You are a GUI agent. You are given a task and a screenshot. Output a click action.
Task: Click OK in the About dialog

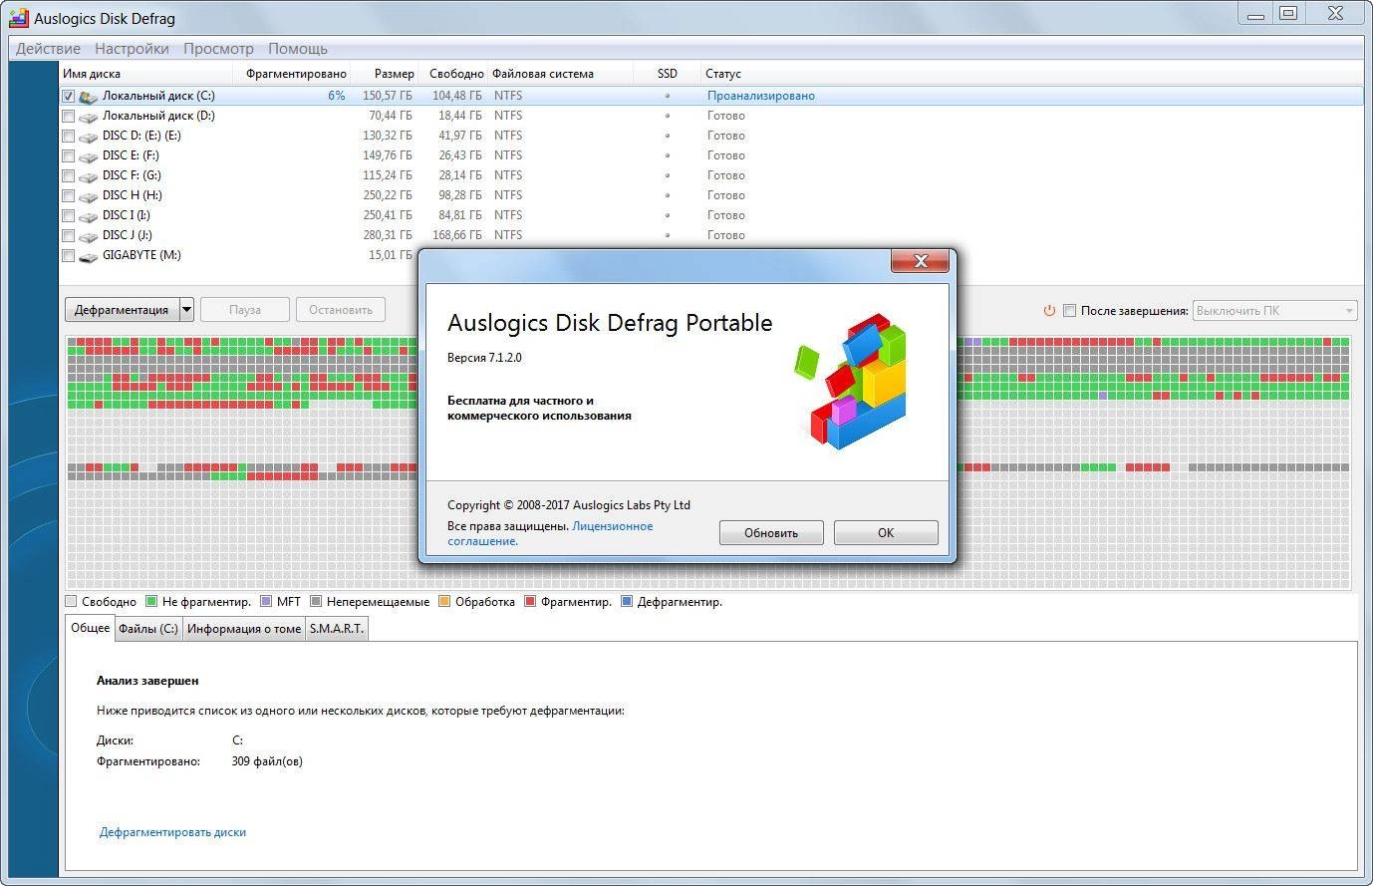pos(886,533)
